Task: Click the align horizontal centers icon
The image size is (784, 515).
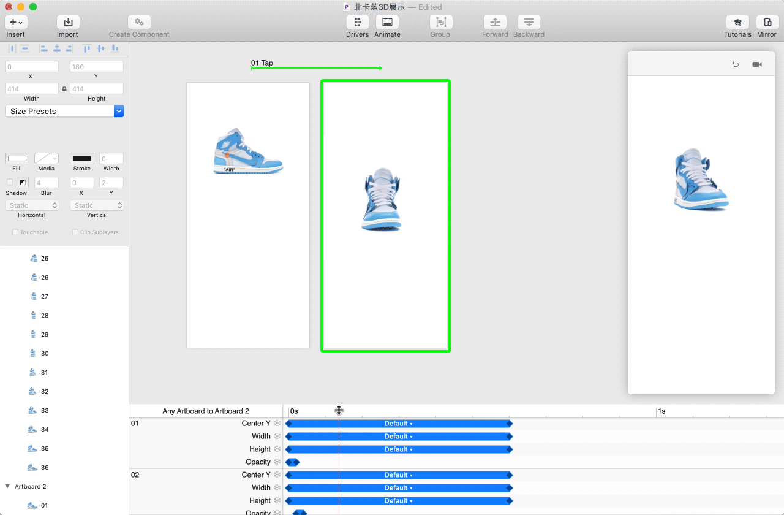Action: click(x=57, y=48)
